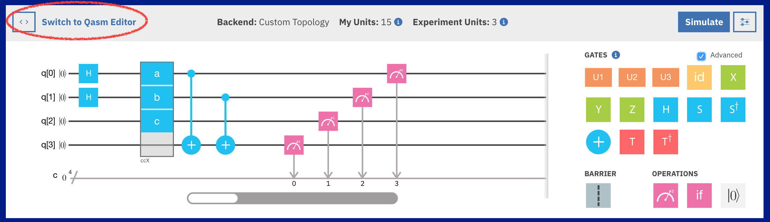Open info for My Units
Screen dimensions: 770x222
[398, 22]
